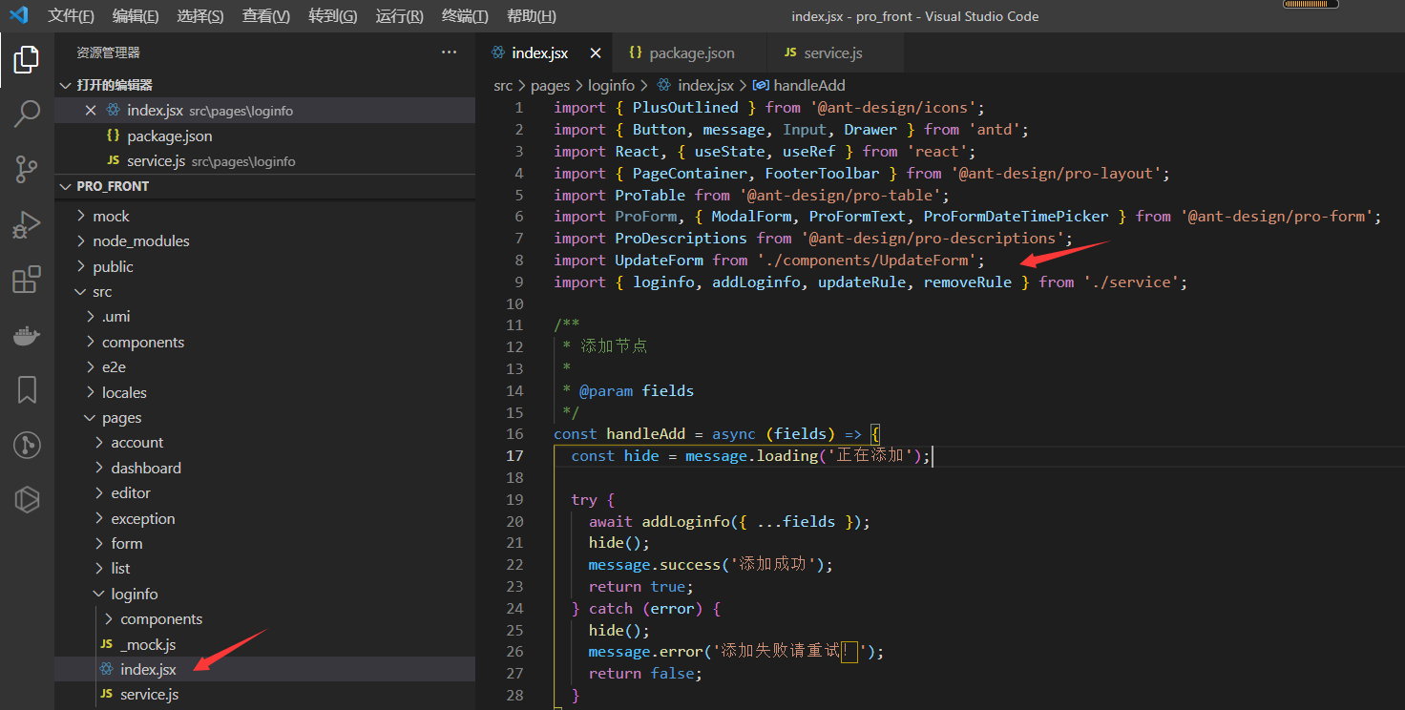Click line number 16 in the gutter

click(x=515, y=433)
